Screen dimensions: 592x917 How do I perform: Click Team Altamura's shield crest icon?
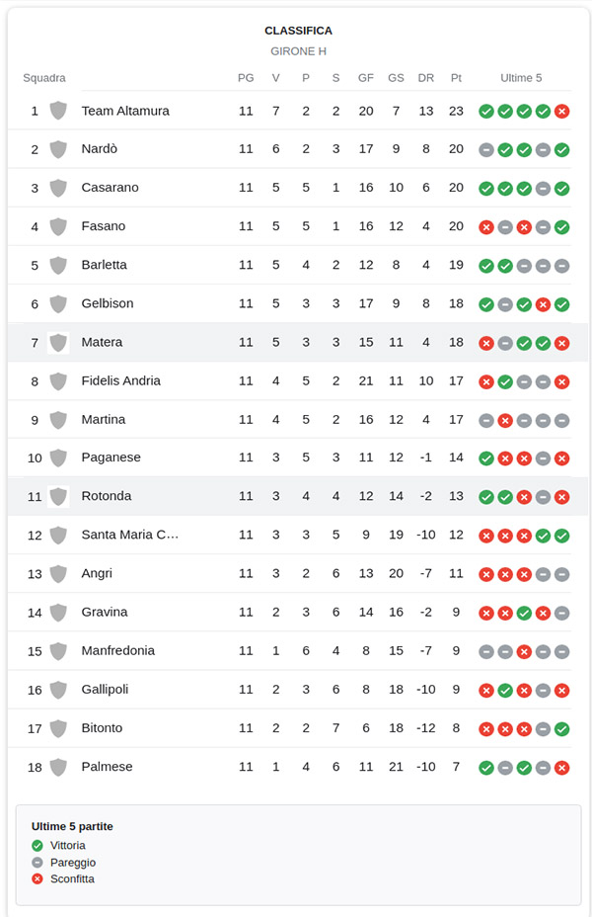coord(58,111)
